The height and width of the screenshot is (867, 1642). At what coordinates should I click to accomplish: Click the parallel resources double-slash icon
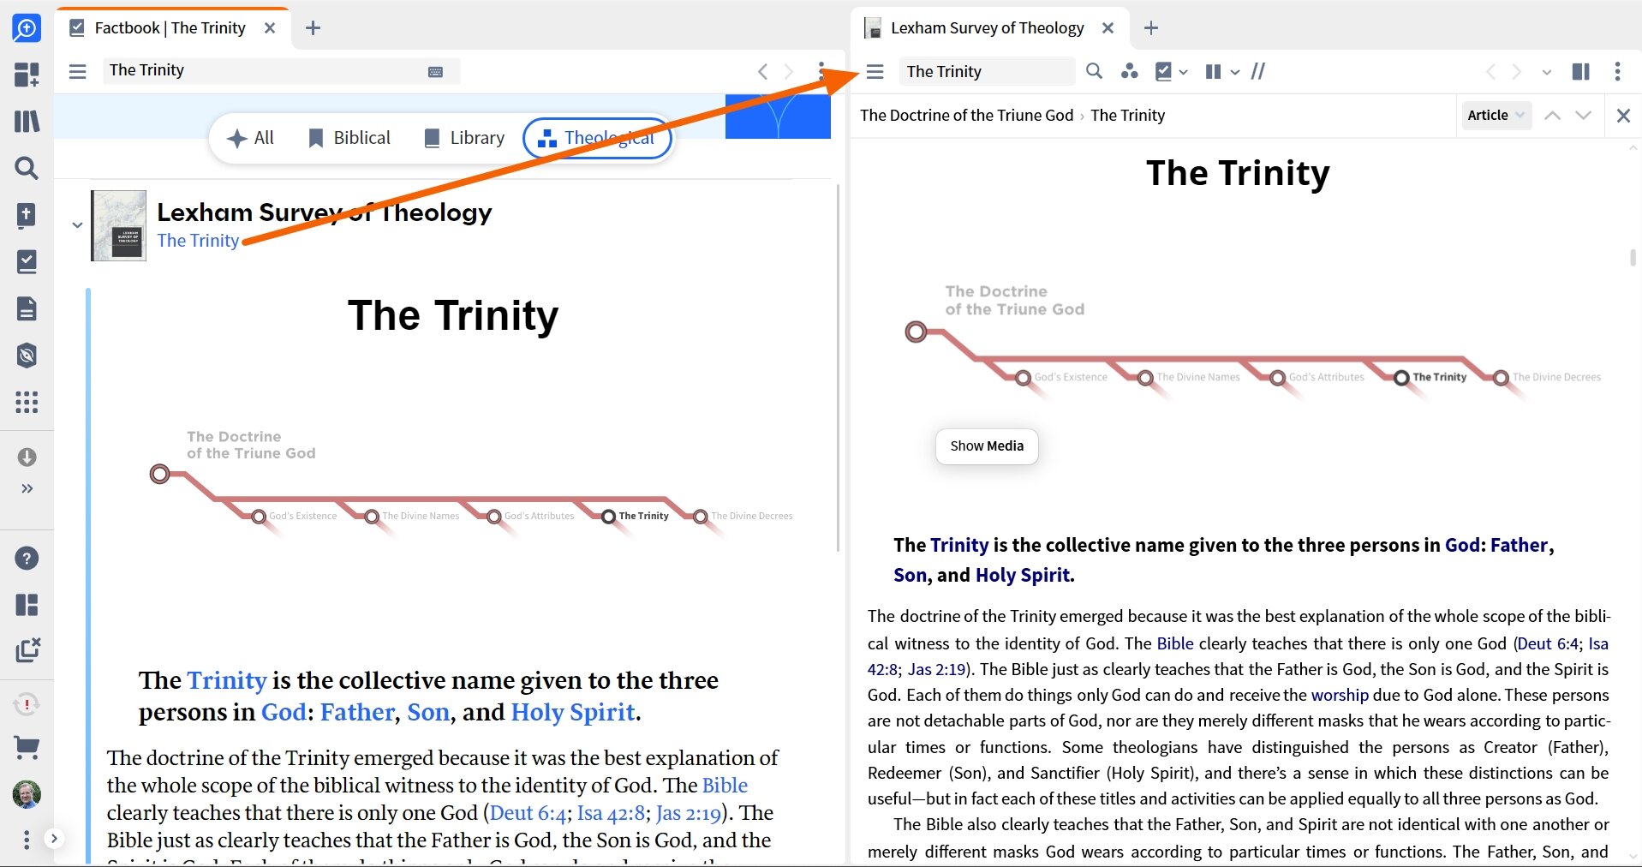pyautogui.click(x=1258, y=71)
